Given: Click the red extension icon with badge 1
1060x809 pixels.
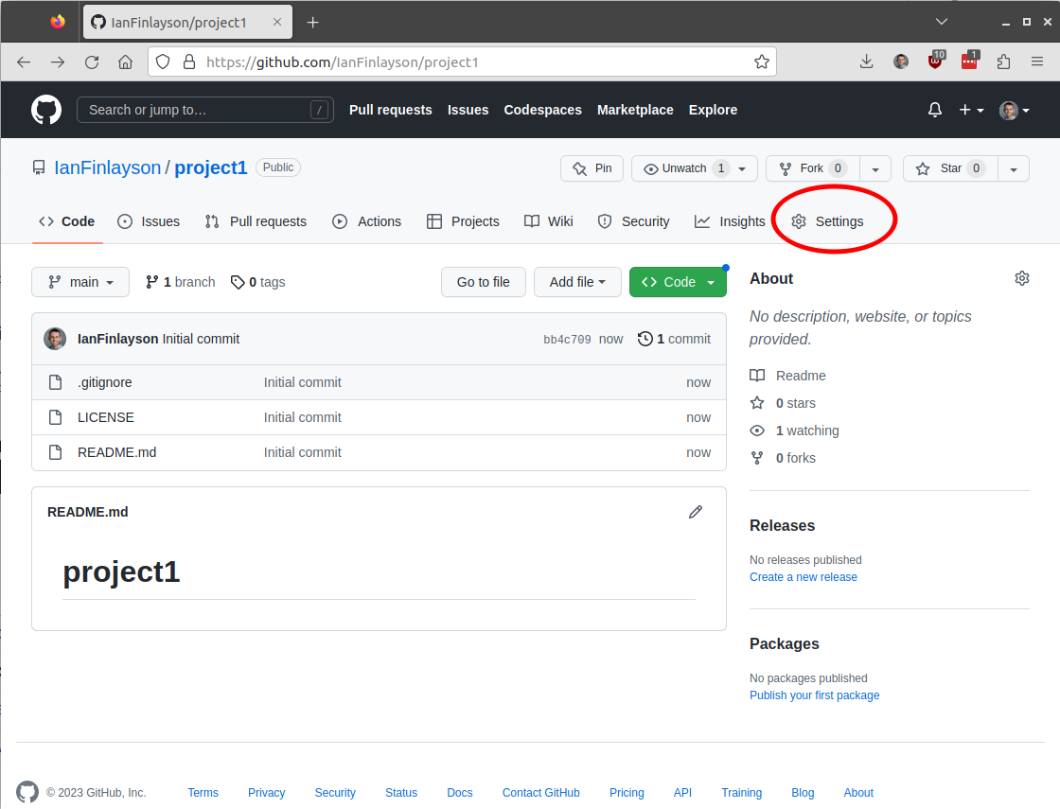Looking at the screenshot, I should click(x=969, y=61).
